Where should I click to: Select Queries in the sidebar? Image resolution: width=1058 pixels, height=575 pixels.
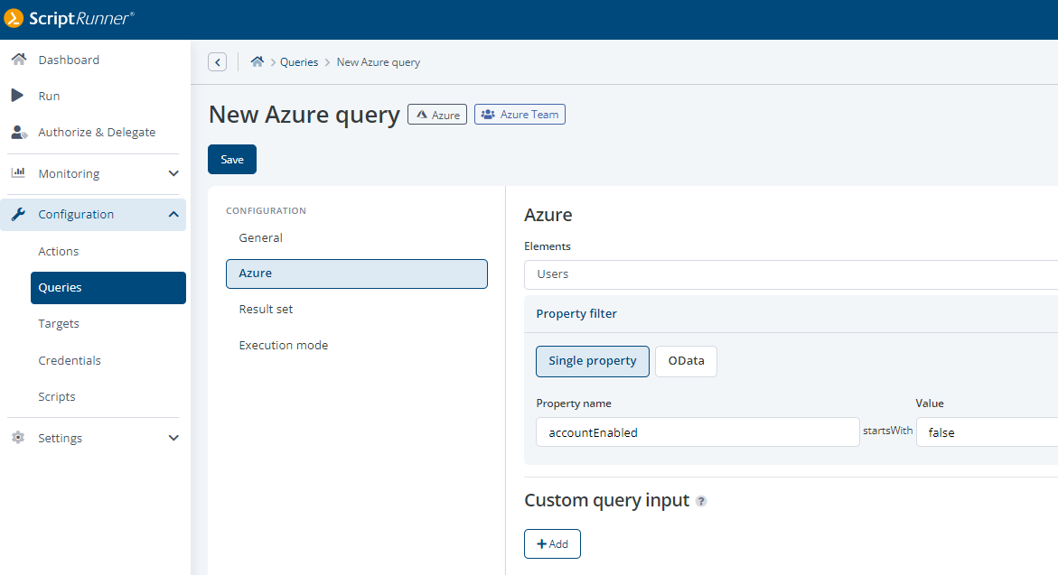point(108,288)
